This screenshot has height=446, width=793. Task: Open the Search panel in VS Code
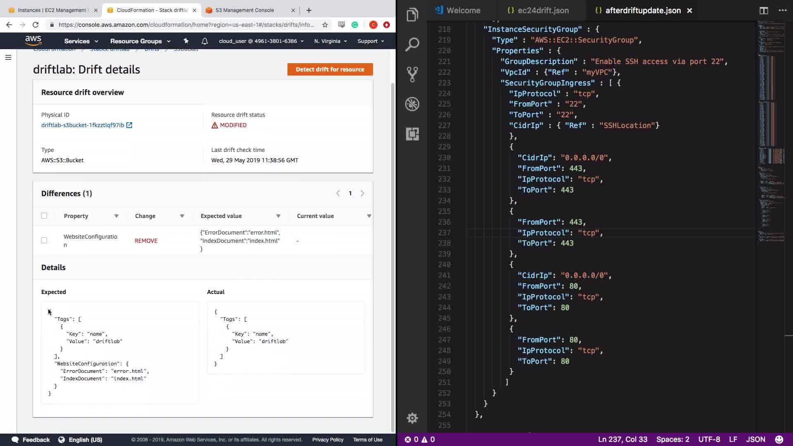pyautogui.click(x=412, y=44)
